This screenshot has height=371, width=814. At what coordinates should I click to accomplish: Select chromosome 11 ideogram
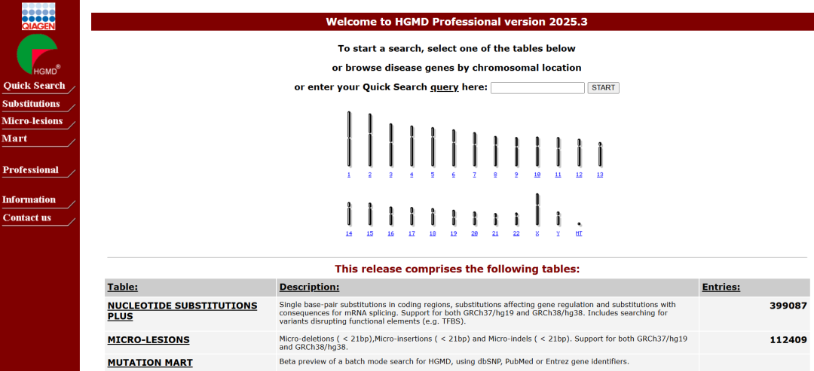pos(558,152)
